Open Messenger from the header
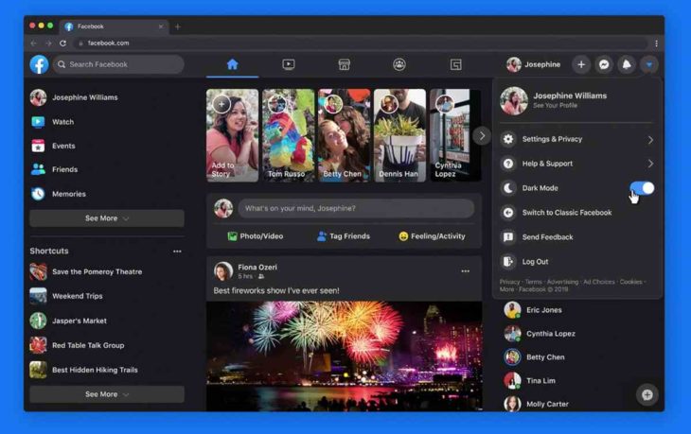This screenshot has width=691, height=434. tap(604, 64)
